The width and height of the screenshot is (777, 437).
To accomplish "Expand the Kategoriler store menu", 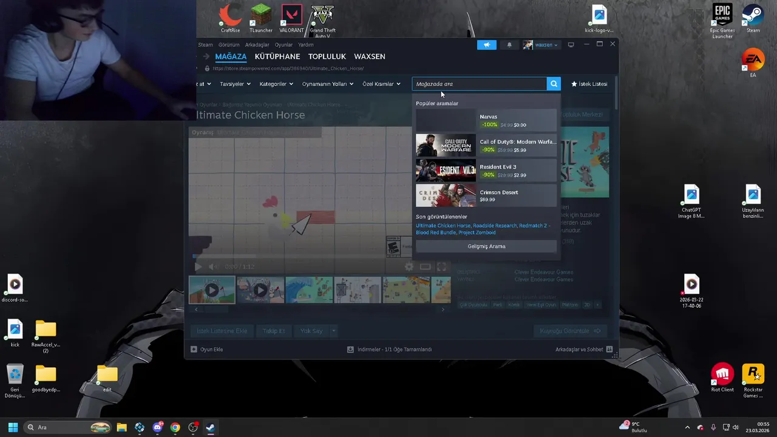I will (x=276, y=84).
